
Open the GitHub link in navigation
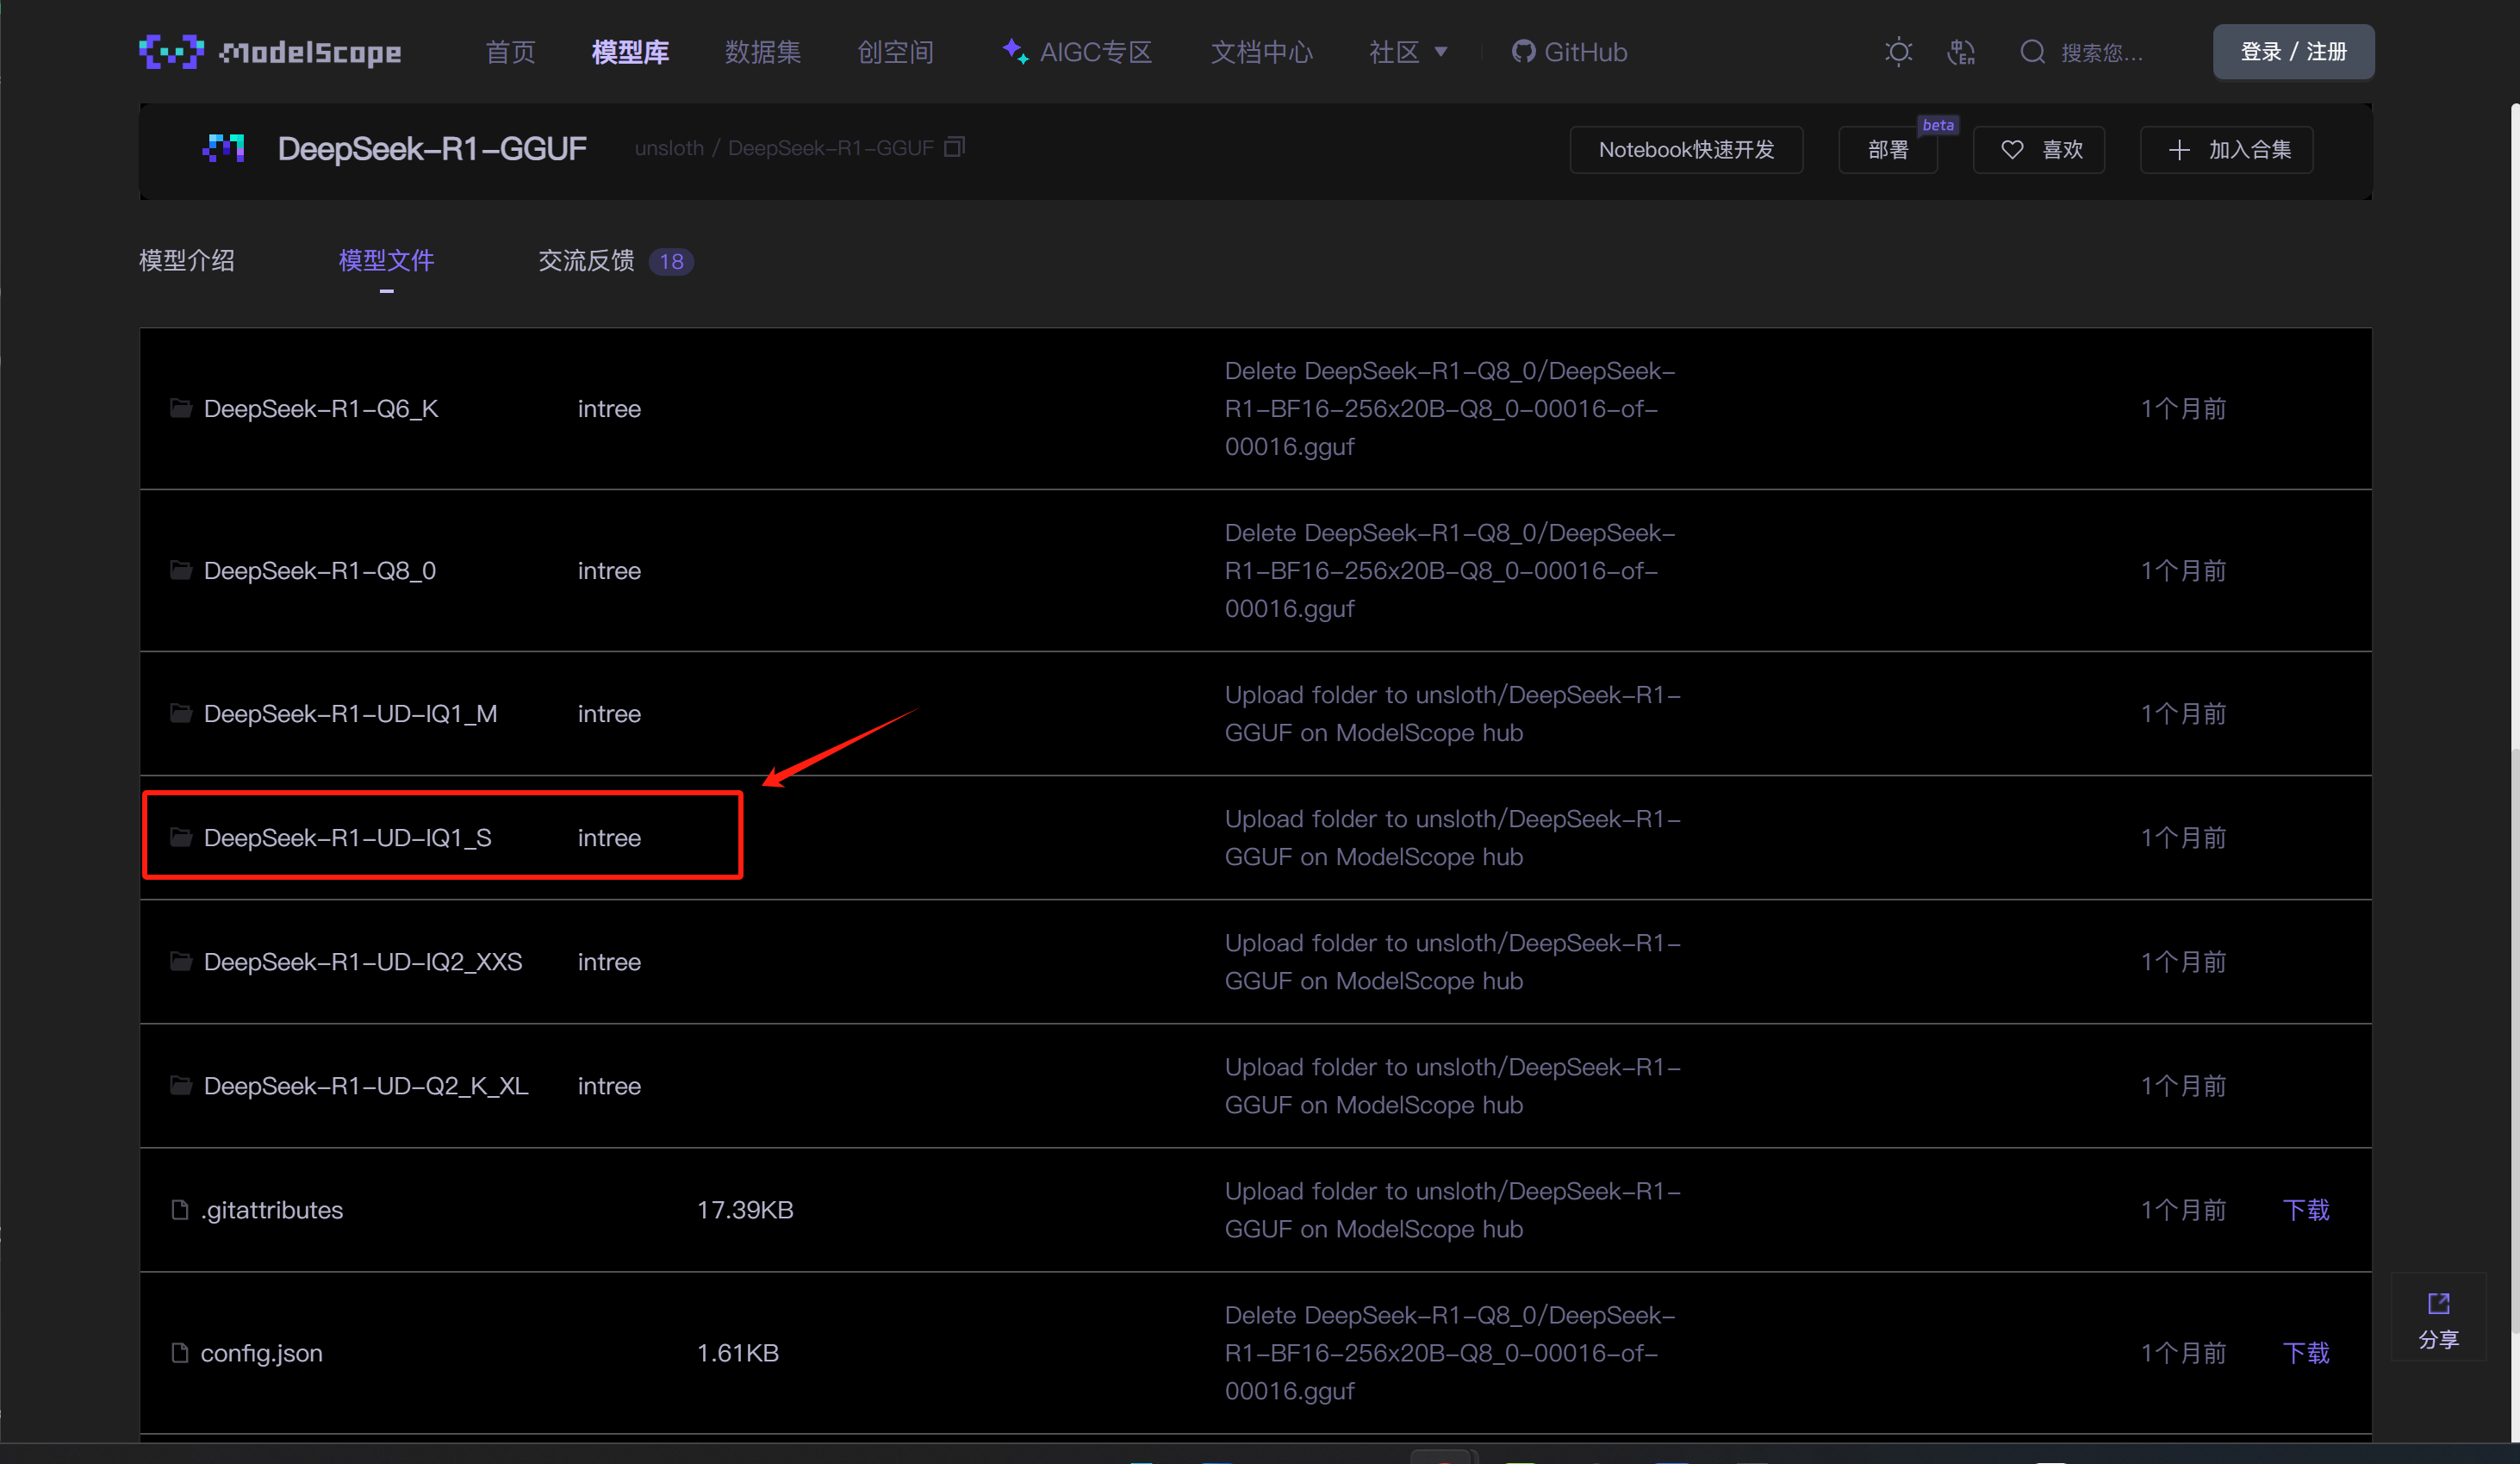coord(1570,52)
